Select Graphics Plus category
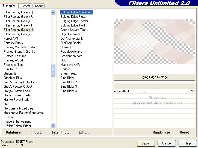 (x=13, y=78)
